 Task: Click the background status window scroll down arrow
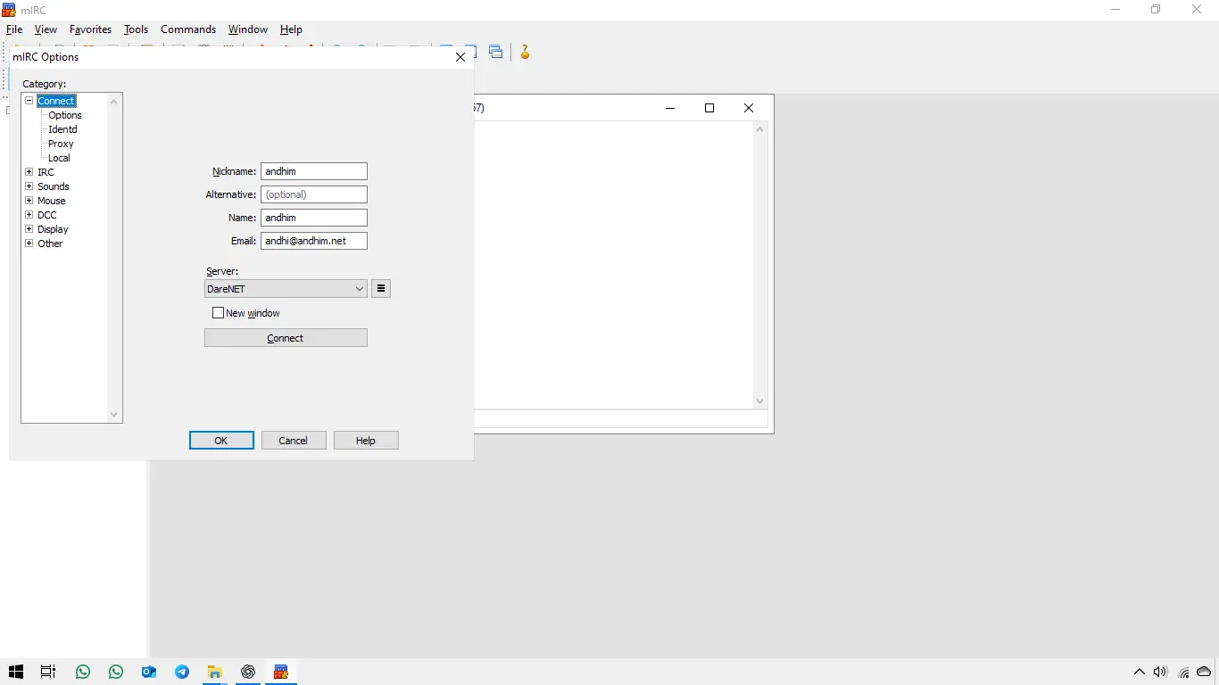pyautogui.click(x=760, y=401)
